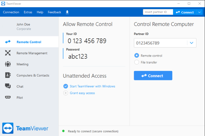
Task: Click the download arrow icon in menu bar
Action: click(x=67, y=12)
